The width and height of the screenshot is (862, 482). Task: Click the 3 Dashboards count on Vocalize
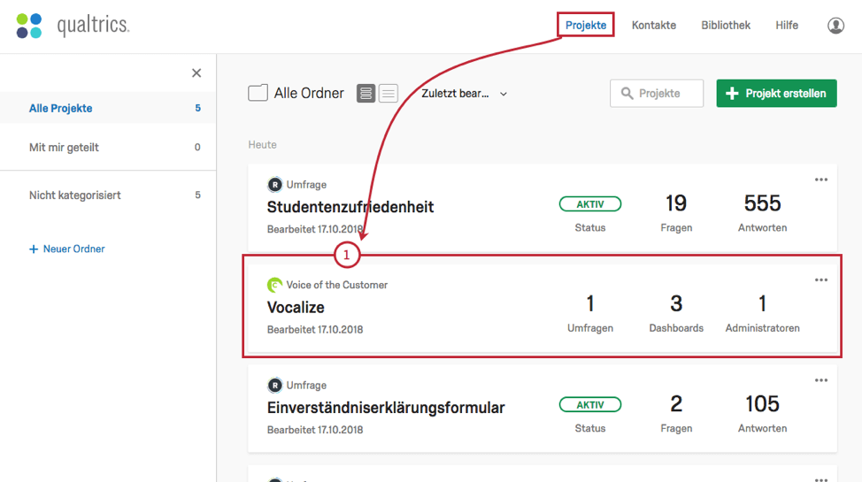[x=676, y=303]
